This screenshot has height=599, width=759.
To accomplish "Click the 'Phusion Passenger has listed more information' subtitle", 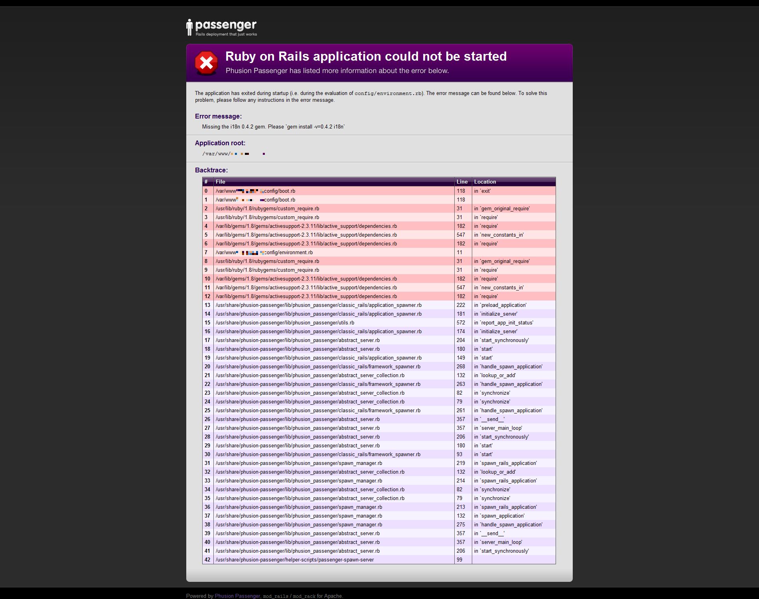I will 337,71.
